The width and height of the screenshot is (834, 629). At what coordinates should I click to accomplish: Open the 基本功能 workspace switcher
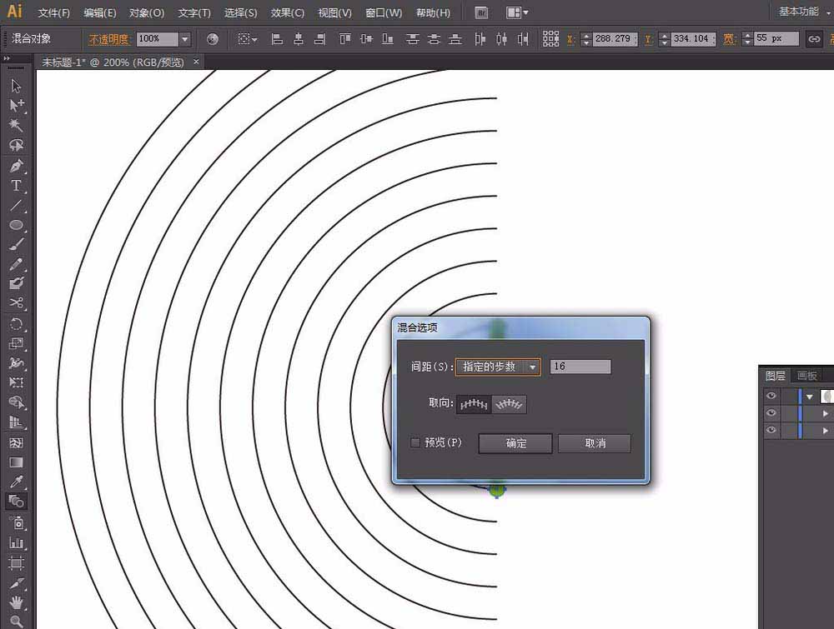click(803, 12)
